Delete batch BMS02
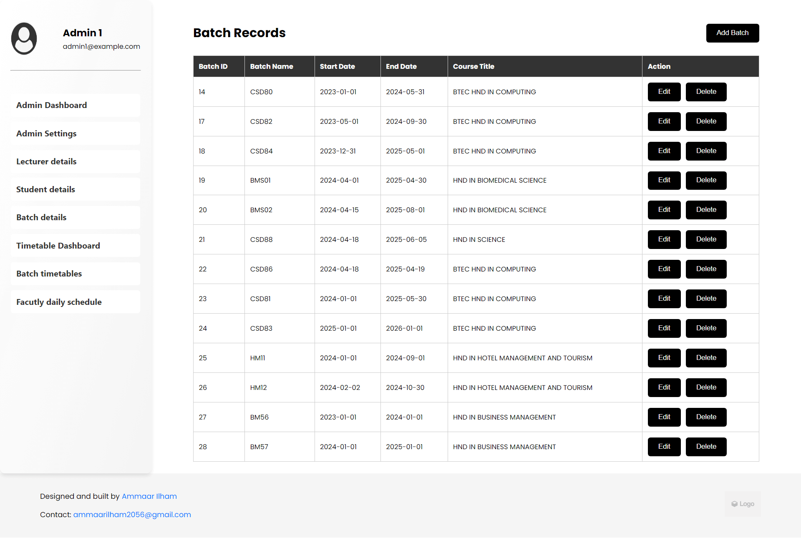 pyautogui.click(x=706, y=210)
